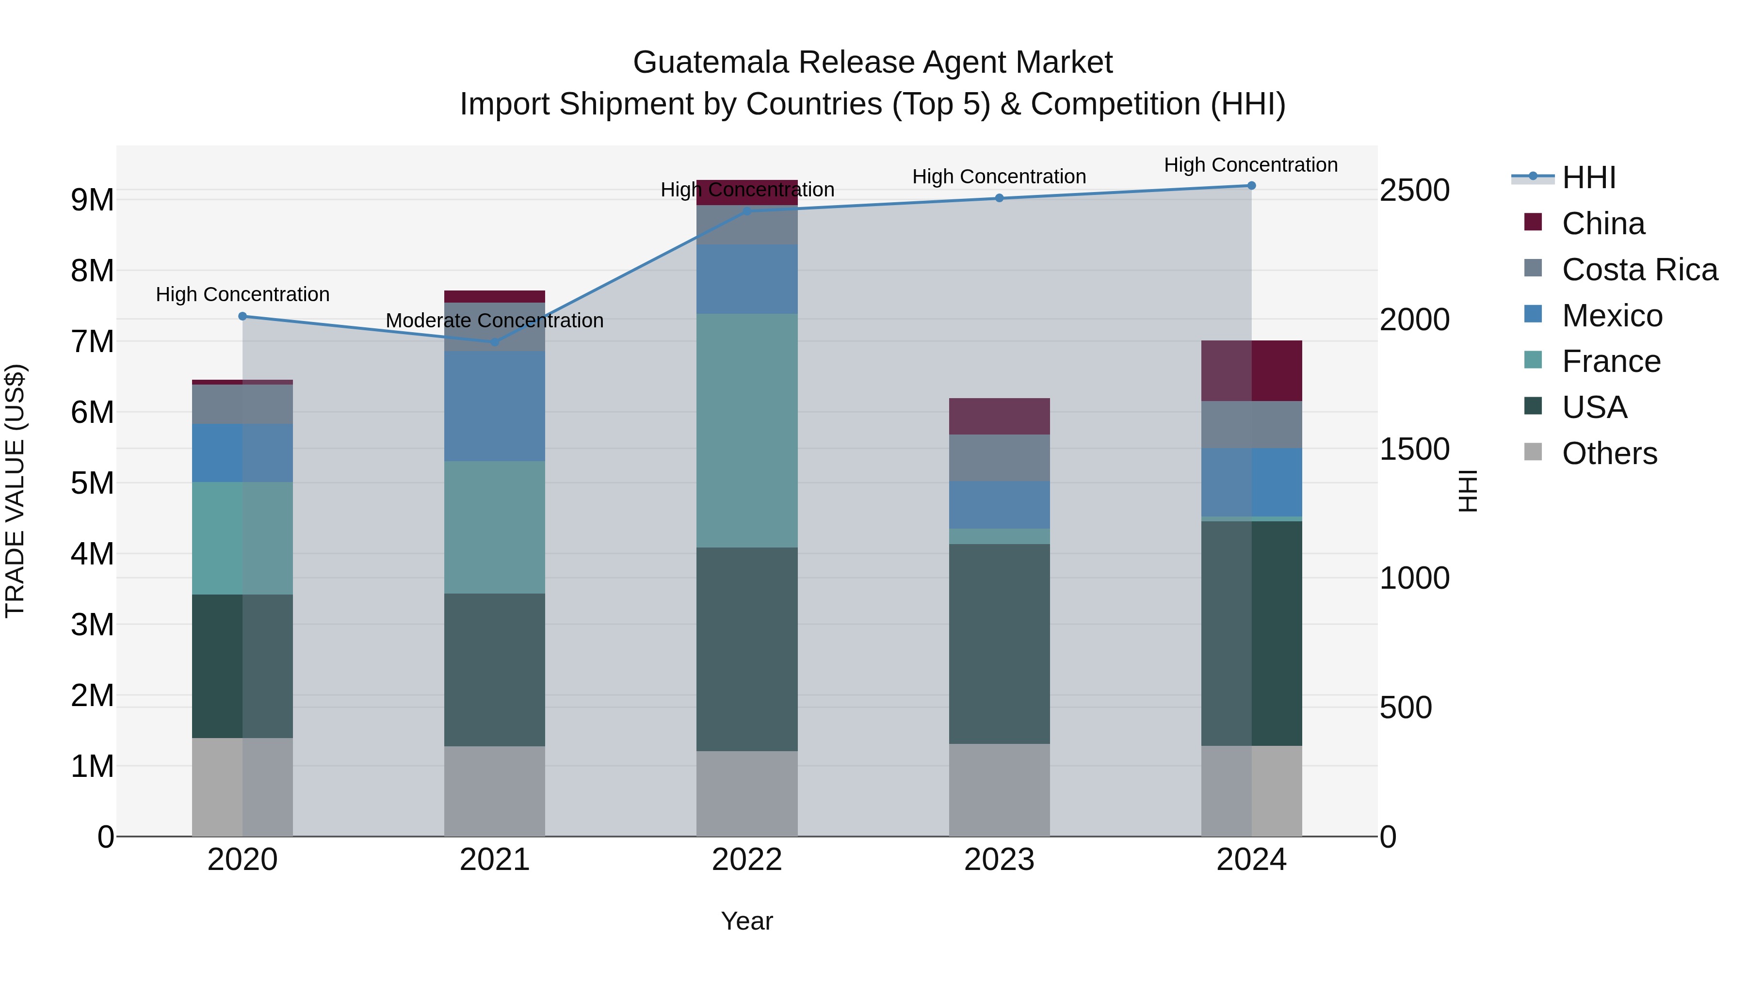Click the Mexico segment of 2021 bar
Screen dimensions: 1746x982
click(495, 407)
